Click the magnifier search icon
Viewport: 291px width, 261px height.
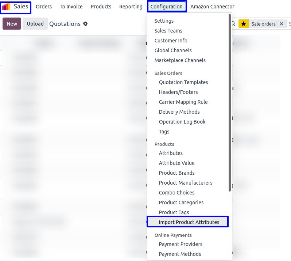coord(234,24)
